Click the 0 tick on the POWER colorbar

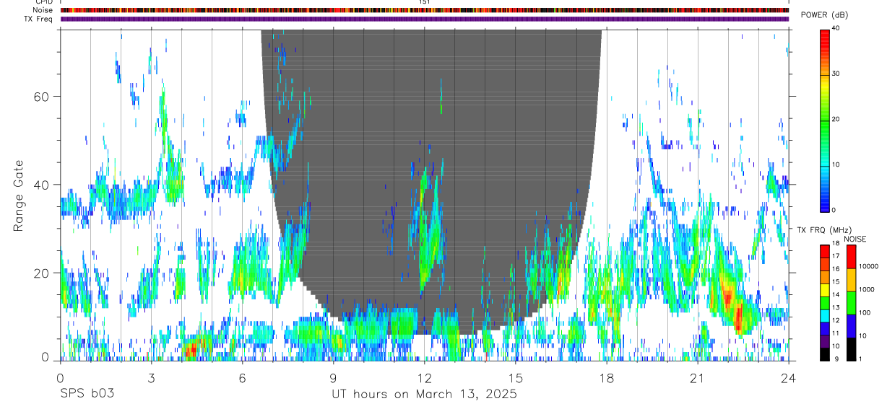point(834,210)
